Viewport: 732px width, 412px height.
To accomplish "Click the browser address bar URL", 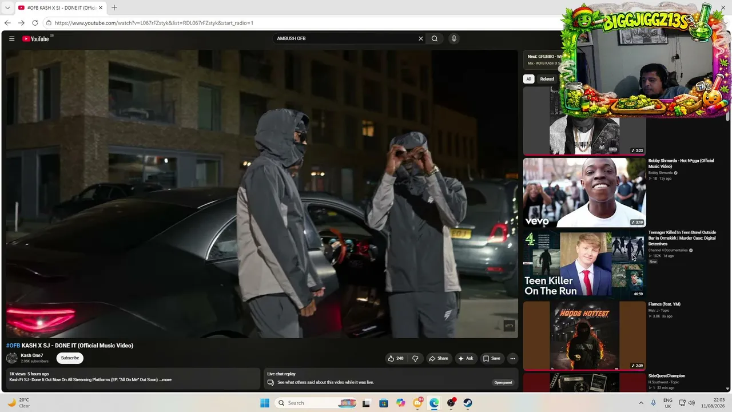I will 154,23.
